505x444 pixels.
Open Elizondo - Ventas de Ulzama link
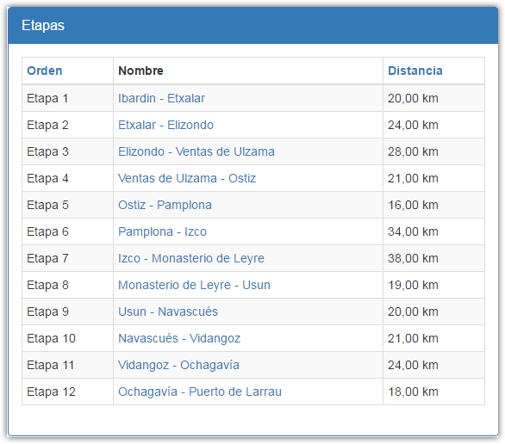coord(196,151)
